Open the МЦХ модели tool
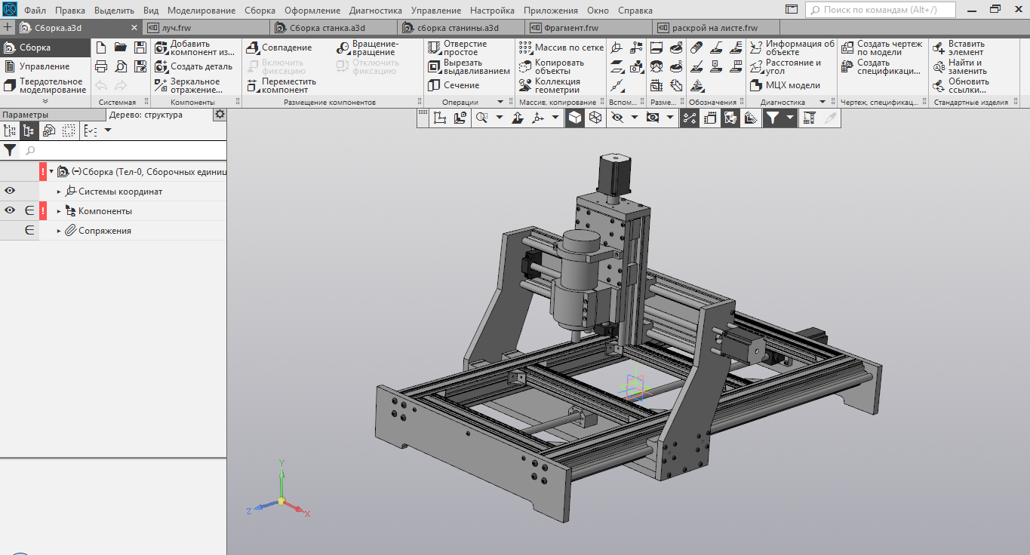This screenshot has height=555, width=1030. pos(785,85)
